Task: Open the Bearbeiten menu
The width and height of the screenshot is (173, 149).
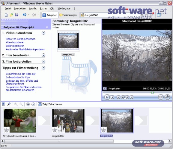Action: coord(20,8)
